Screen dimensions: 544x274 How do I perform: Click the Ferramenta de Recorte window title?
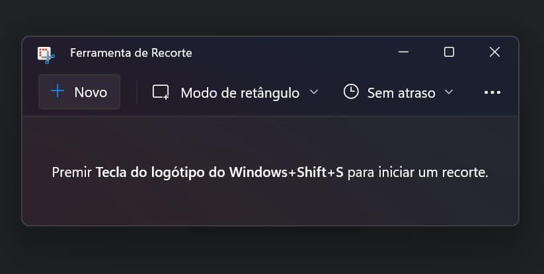131,53
